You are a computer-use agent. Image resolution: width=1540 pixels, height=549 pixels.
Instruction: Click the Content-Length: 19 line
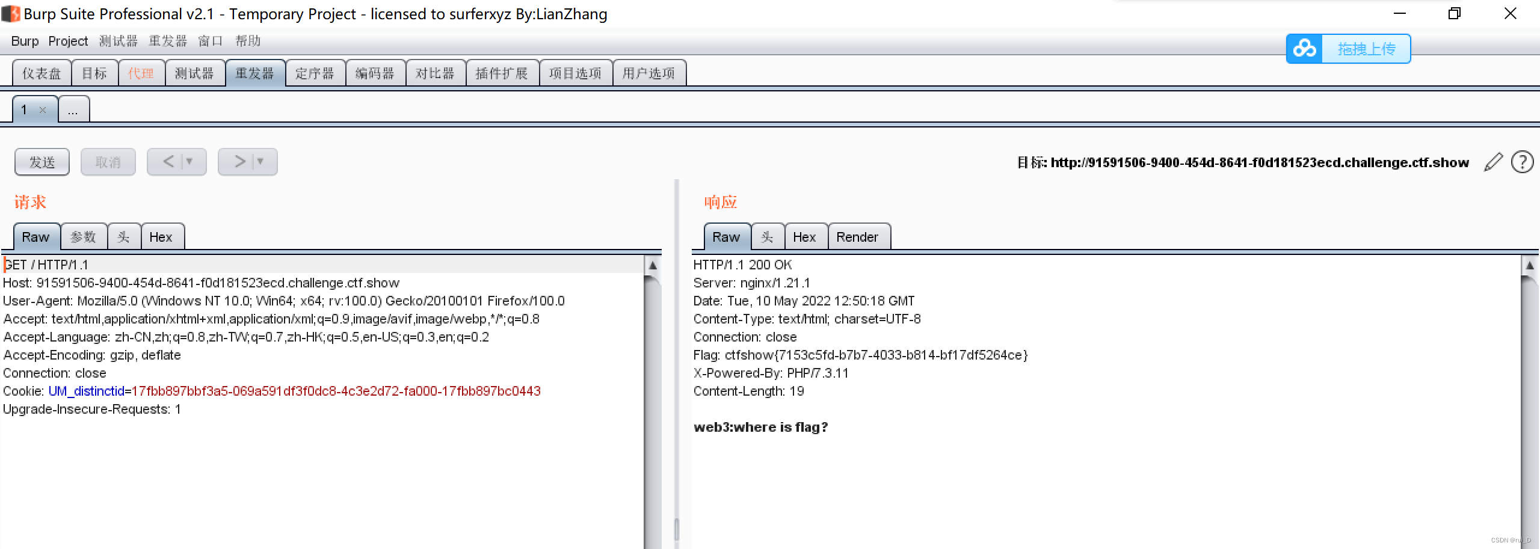point(749,391)
